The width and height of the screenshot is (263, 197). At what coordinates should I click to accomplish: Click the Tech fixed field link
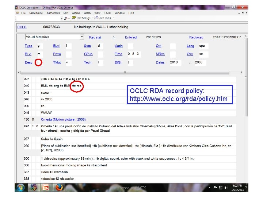coord(88,62)
